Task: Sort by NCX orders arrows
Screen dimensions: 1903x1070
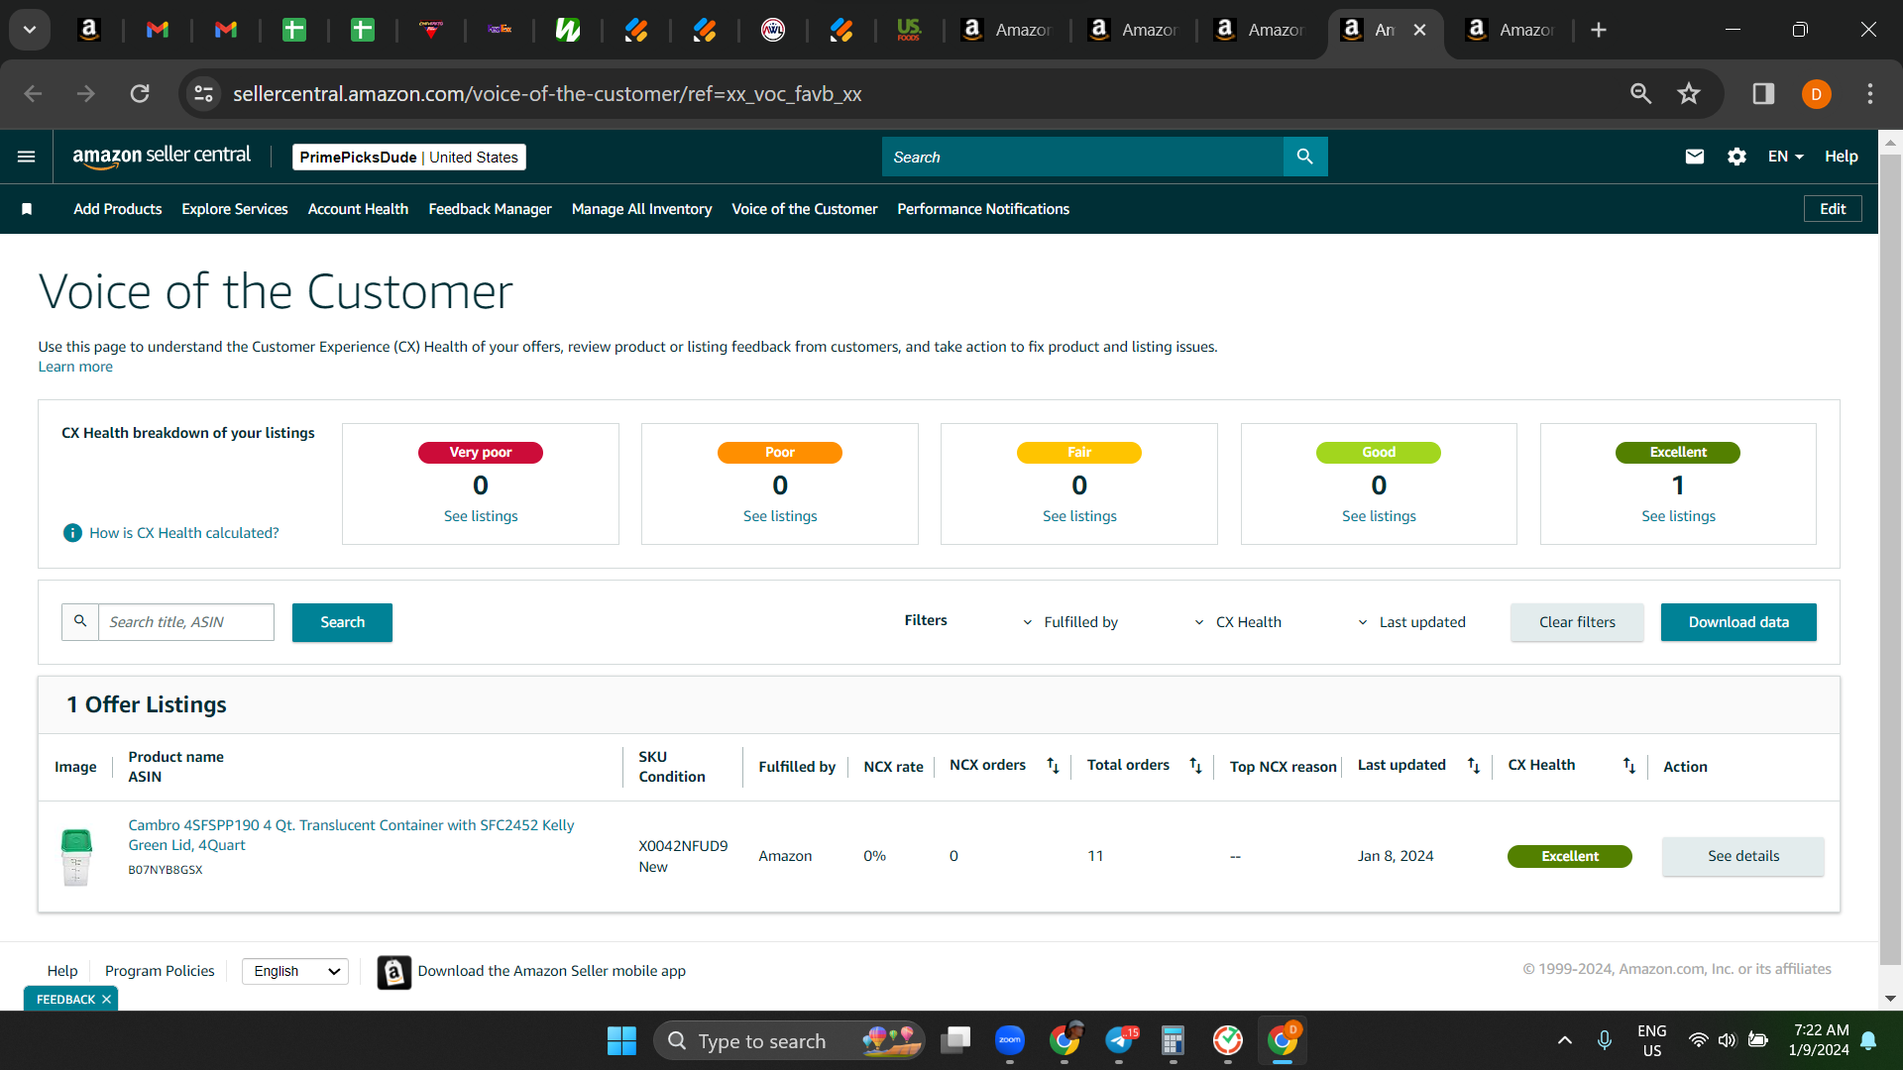Action: point(1053,766)
